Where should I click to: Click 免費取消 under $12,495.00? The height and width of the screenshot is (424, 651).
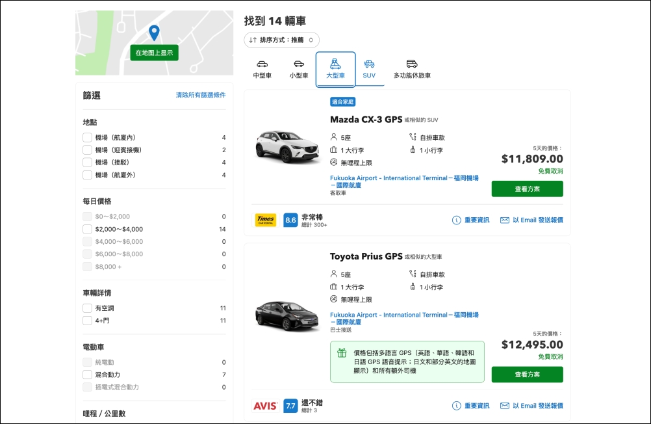pyautogui.click(x=550, y=356)
